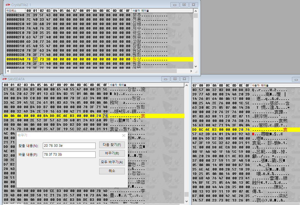300x205 pixels.
Task: Click CrystalTile2 vertical scrollbar thumb
Action: click(196, 16)
